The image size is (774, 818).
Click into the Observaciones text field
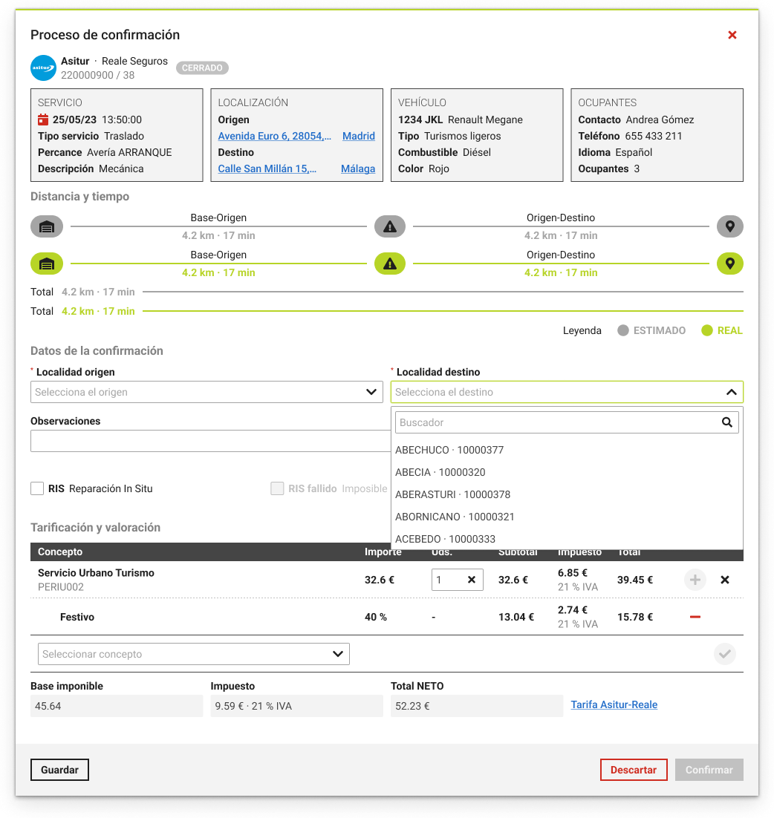[210, 441]
